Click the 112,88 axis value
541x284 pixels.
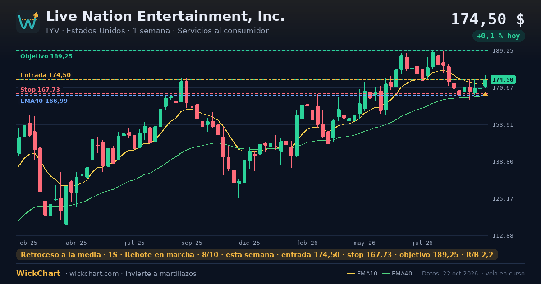point(503,236)
